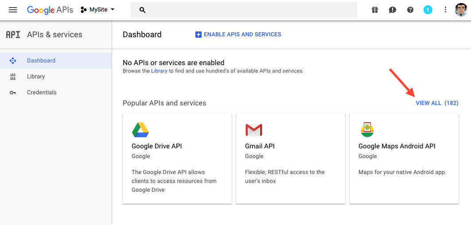Click VIEW ALL (182) link

(x=437, y=103)
